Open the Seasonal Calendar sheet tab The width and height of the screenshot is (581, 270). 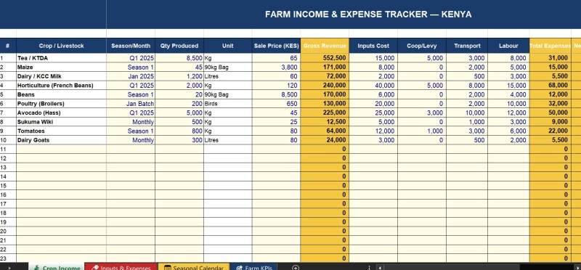(x=194, y=267)
